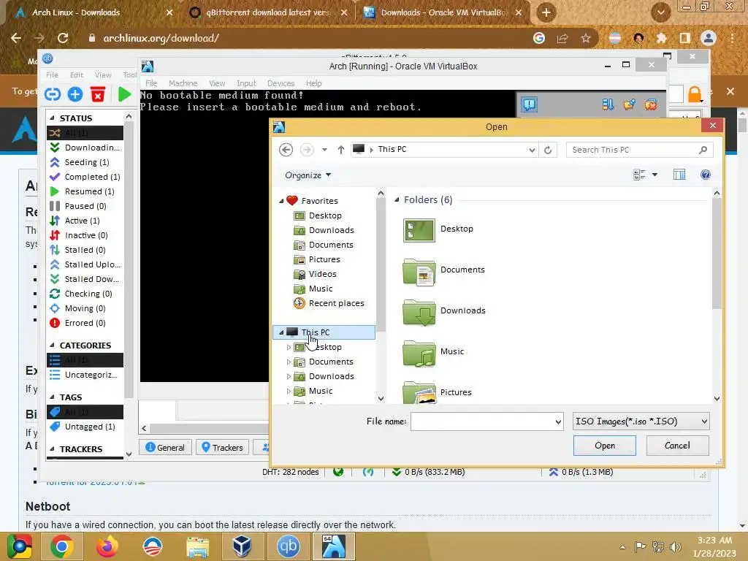Collapse the CATEGORIES section in qBittorrent
748x561 pixels.
point(52,345)
